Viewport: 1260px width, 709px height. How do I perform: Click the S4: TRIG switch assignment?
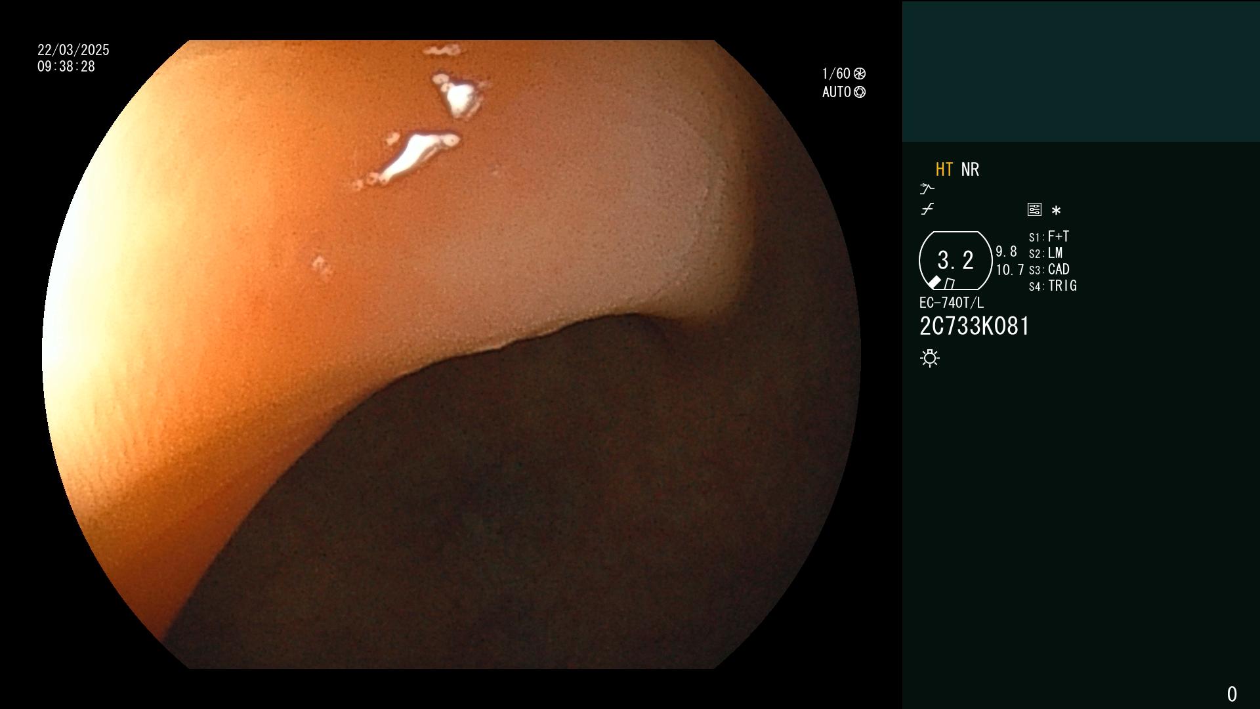click(1053, 286)
